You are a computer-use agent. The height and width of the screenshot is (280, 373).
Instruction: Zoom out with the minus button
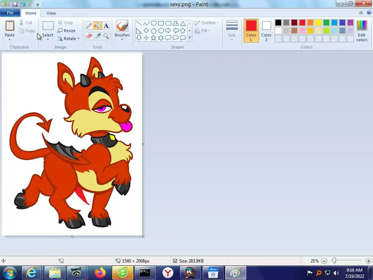[x=324, y=261]
